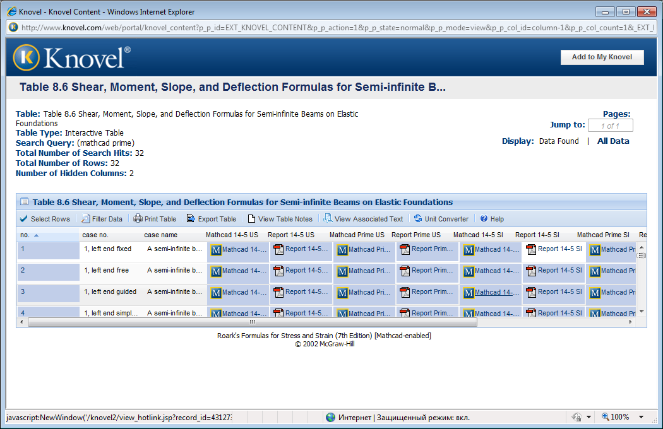Click the table's vertical scroll up arrow
This screenshot has width=663, height=429.
642,247
